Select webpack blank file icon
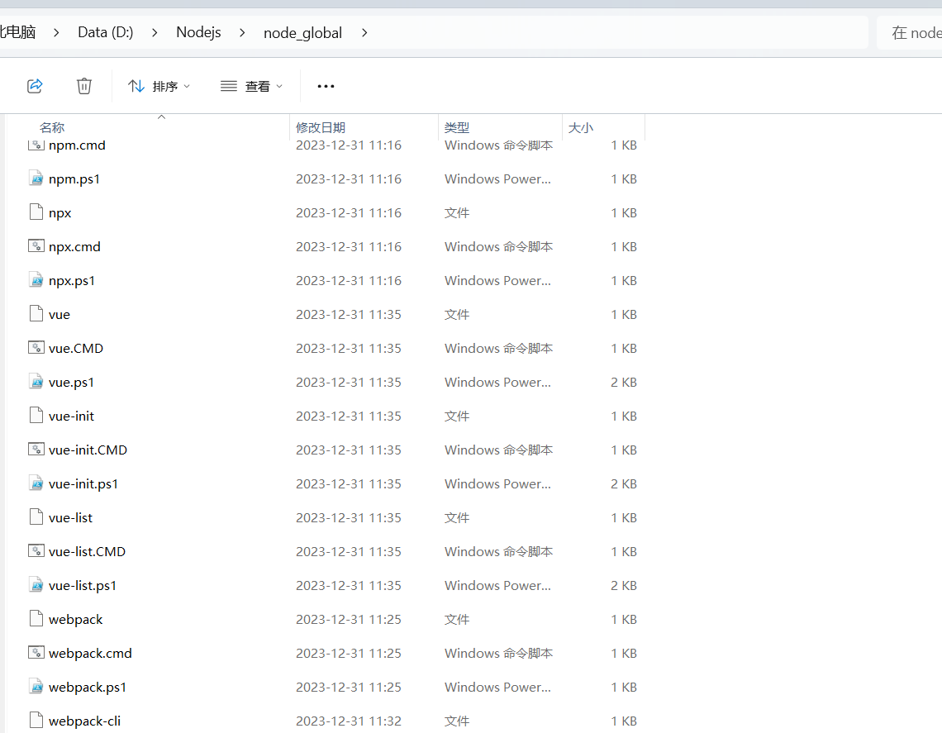This screenshot has height=733, width=942. pos(36,618)
